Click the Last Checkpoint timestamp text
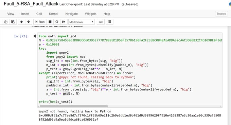The image size is (231, 125). pyautogui.click(x=89, y=4)
